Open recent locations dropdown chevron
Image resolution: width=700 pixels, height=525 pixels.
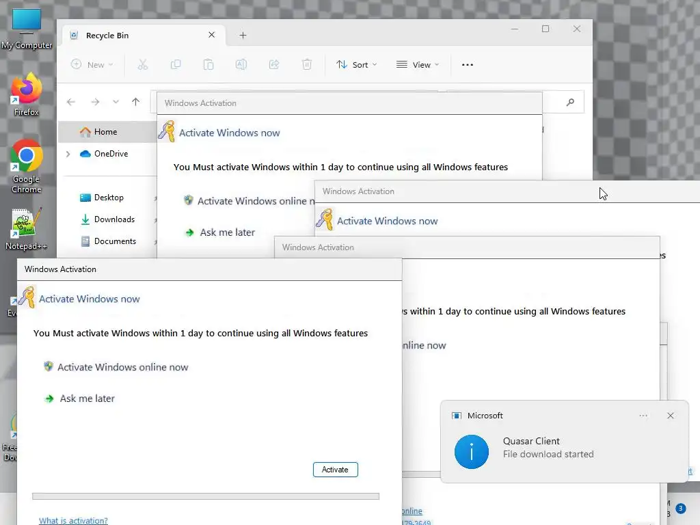point(116,103)
